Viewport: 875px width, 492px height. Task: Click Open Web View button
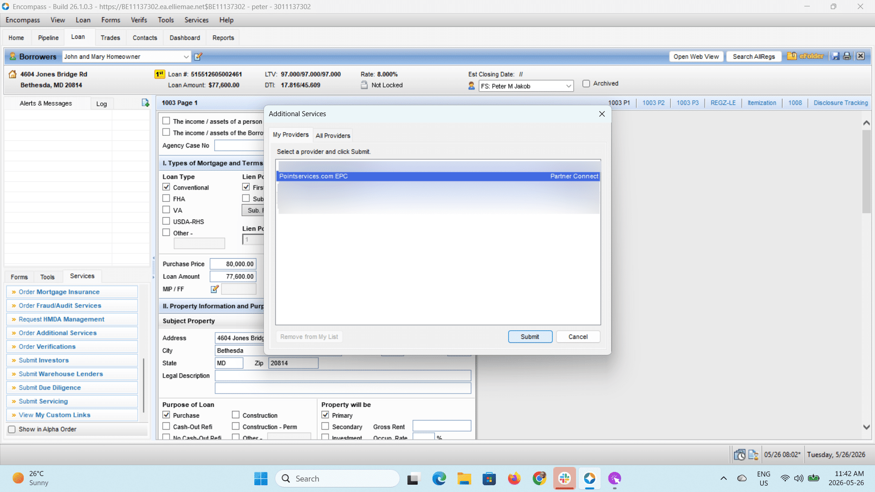(696, 56)
